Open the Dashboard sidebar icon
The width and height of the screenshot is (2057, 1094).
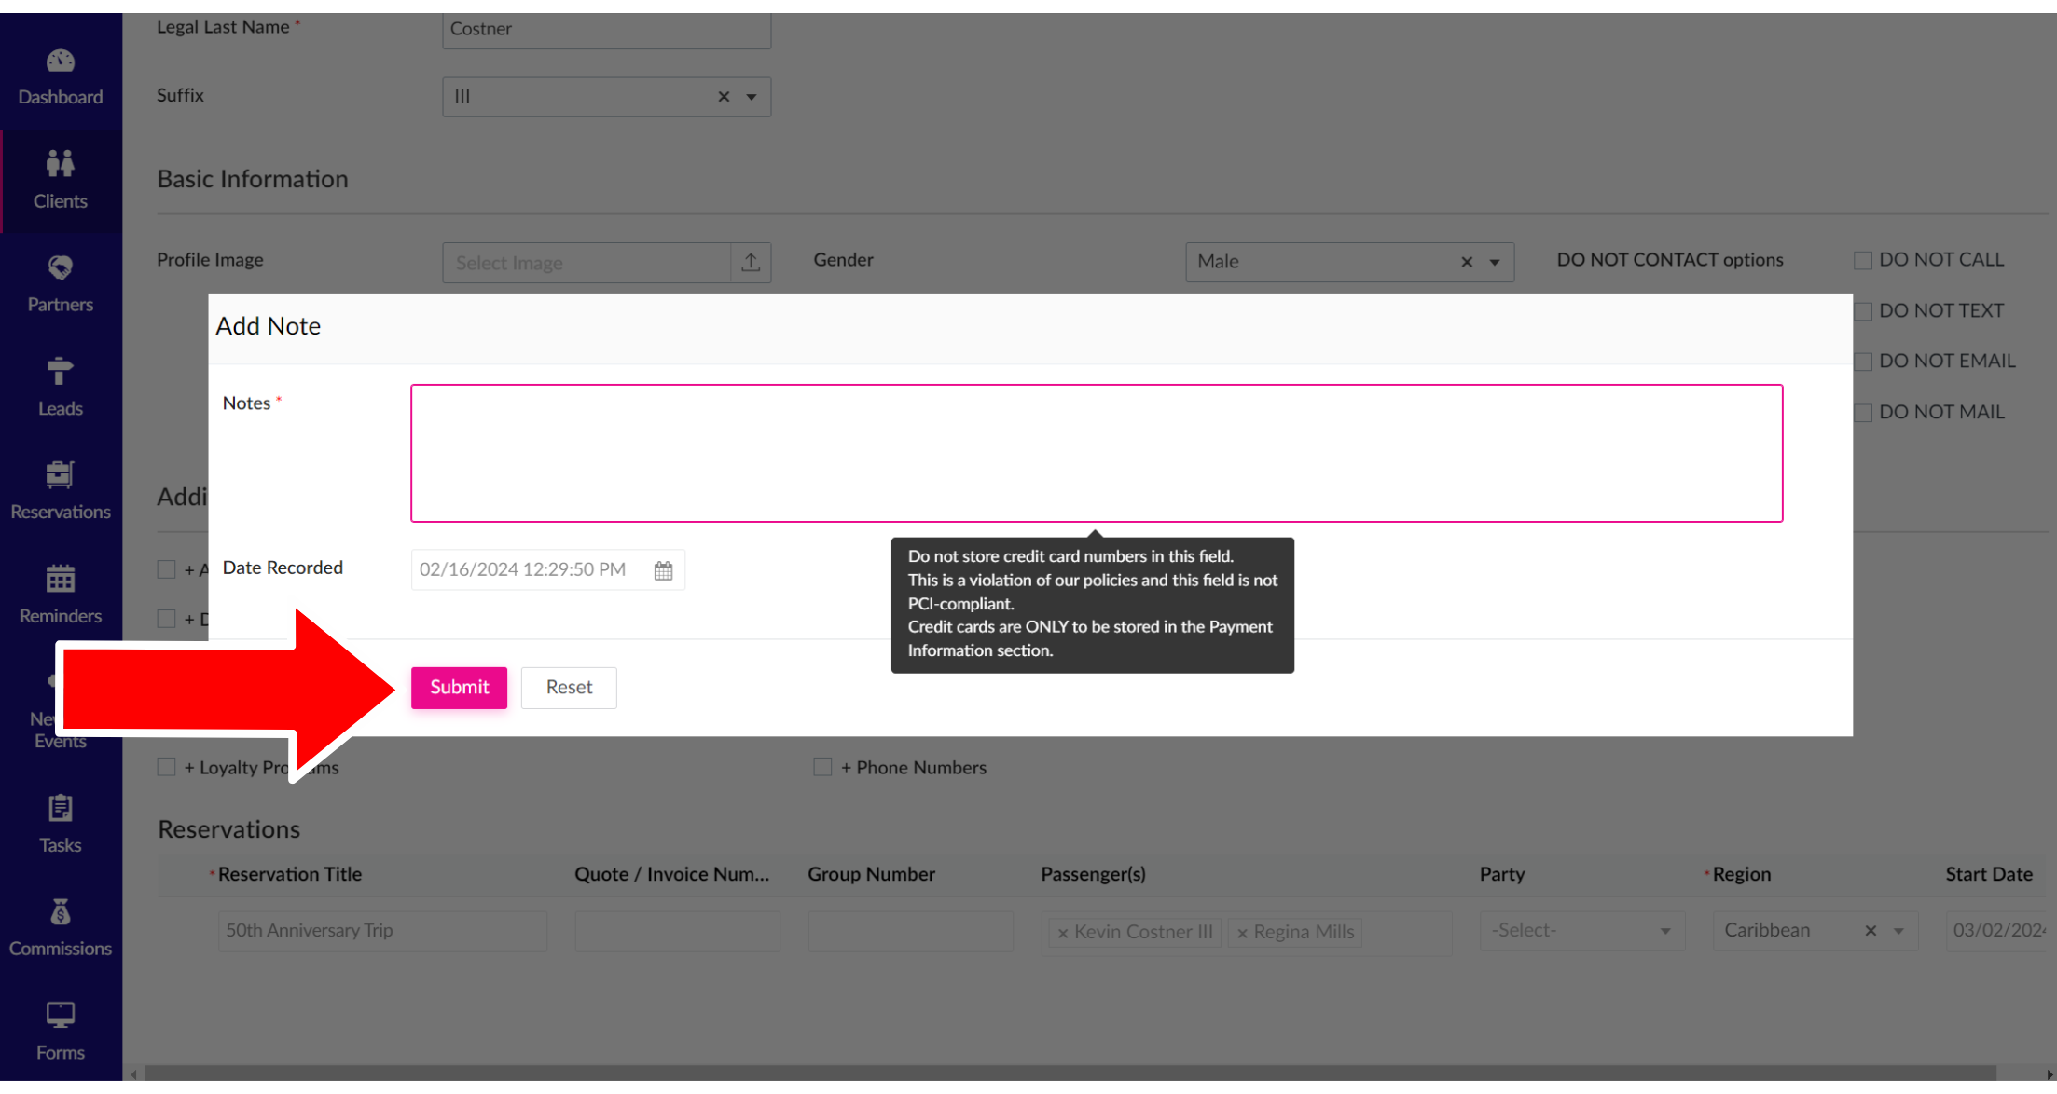coord(60,62)
